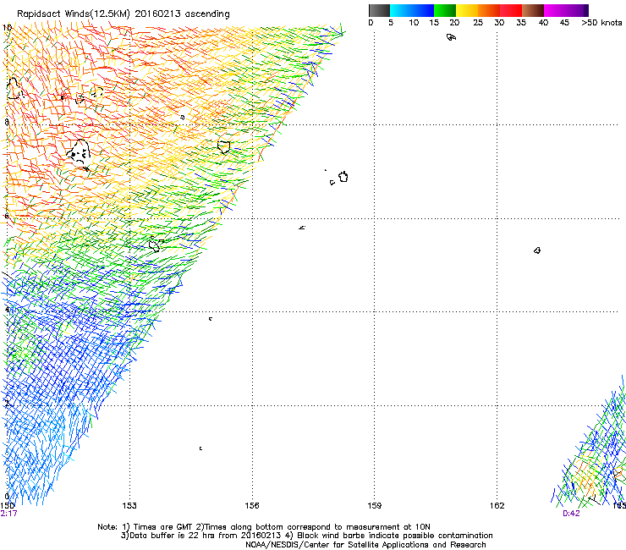Click the latitude label '10' at the map's top-left

pos(7,28)
